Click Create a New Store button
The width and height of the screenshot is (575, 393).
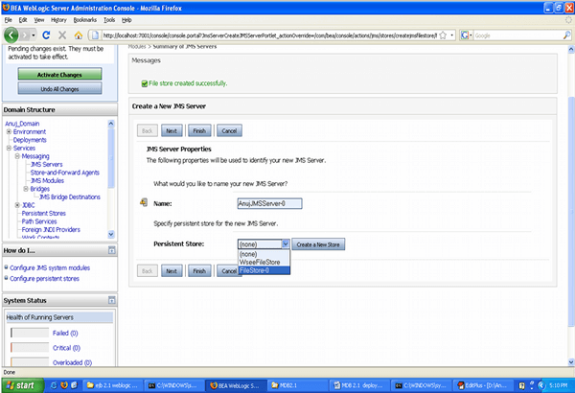(x=320, y=245)
